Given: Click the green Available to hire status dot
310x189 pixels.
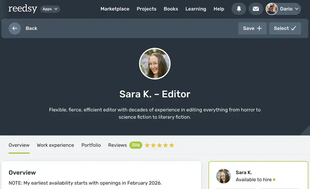Looking at the screenshot, I should tap(274, 180).
